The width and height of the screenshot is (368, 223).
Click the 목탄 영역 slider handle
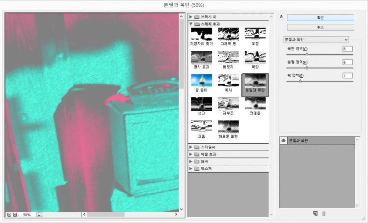(x=307, y=54)
